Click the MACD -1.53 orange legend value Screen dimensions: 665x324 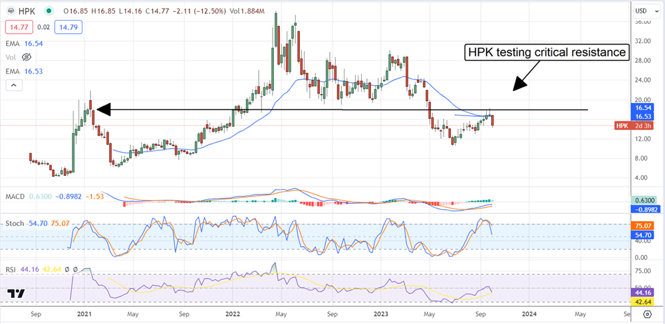point(94,197)
